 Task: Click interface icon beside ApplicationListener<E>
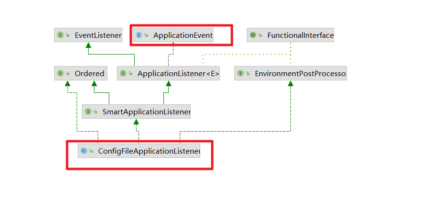(x=123, y=73)
